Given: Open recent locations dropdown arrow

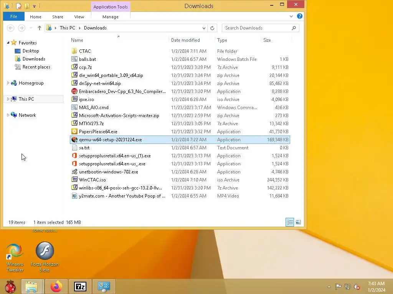Looking at the screenshot, I should [31, 28].
